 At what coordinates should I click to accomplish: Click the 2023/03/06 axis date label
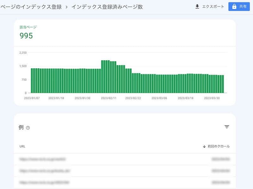[159, 98]
